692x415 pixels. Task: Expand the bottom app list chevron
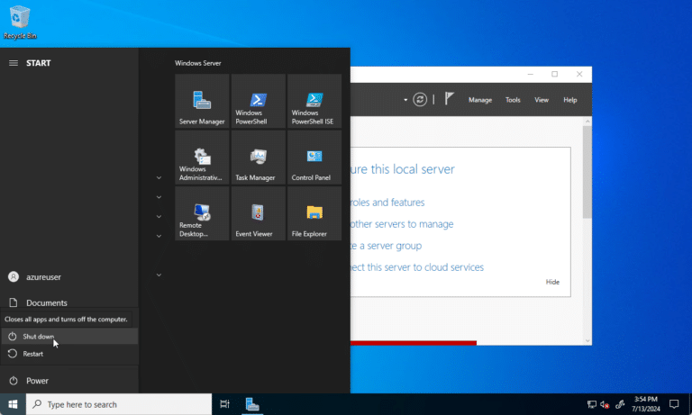point(159,275)
